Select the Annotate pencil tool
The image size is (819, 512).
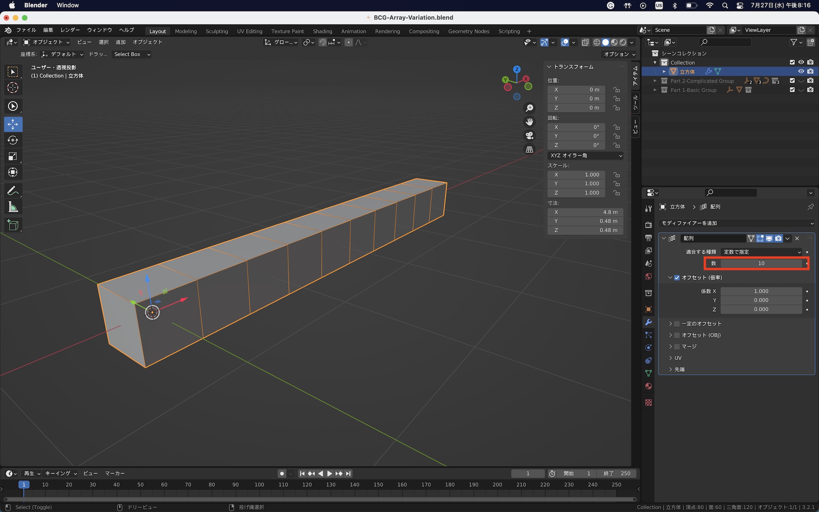(x=13, y=191)
